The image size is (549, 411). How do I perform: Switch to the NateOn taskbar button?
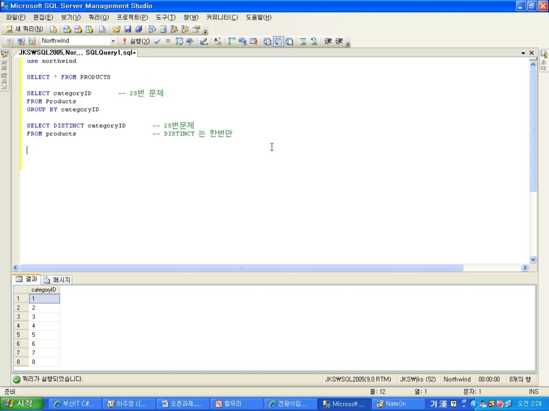tap(398, 404)
